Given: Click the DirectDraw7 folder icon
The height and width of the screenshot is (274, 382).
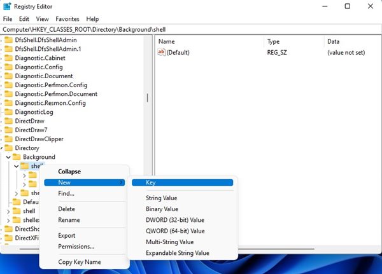Looking at the screenshot, I should point(8,130).
